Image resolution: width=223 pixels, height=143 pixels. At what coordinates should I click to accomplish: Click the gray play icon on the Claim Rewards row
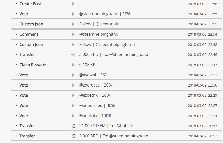pos(73,65)
